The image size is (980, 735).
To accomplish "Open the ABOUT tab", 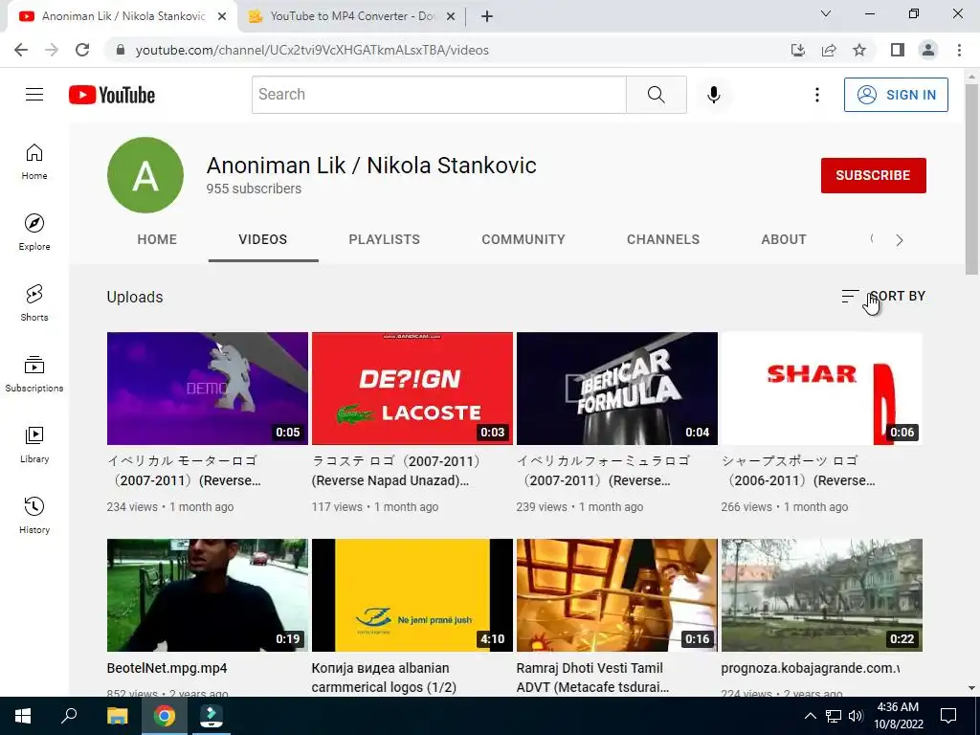I will pos(784,239).
